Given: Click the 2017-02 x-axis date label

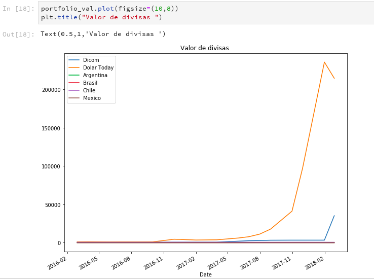Looking at the screenshot, I should point(186,263).
